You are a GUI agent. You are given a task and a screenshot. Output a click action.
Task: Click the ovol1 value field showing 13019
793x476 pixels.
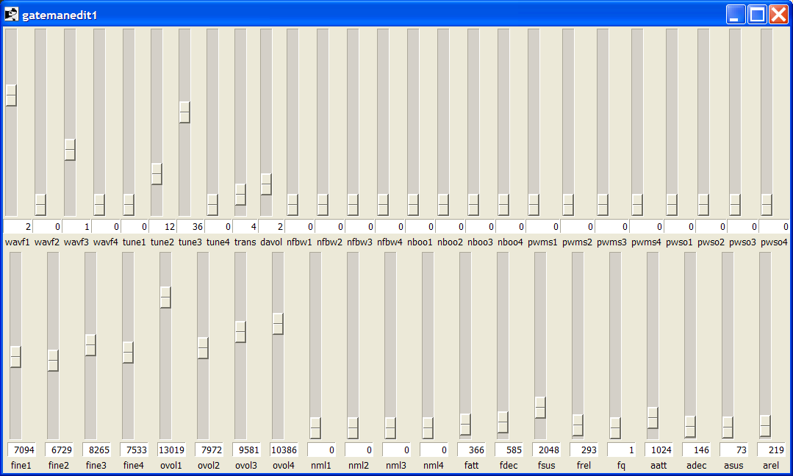pos(171,450)
